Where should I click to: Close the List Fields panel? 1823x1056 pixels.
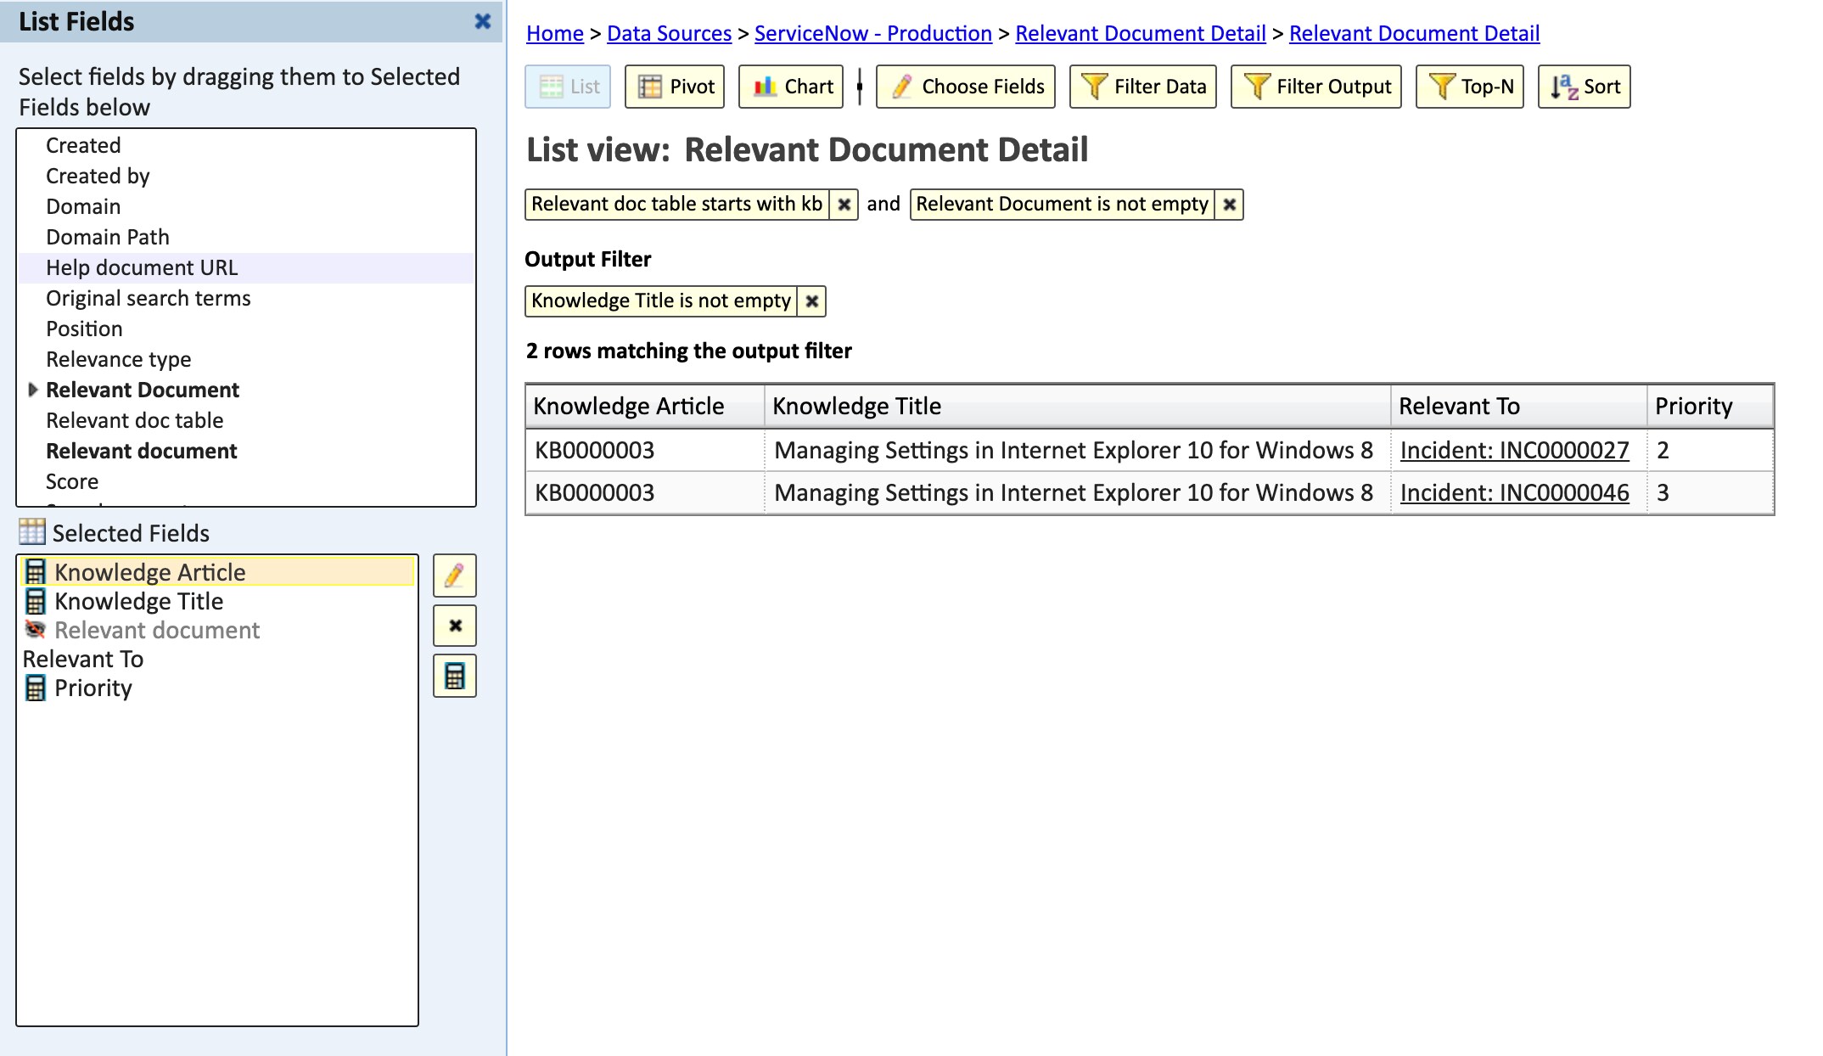(x=482, y=21)
